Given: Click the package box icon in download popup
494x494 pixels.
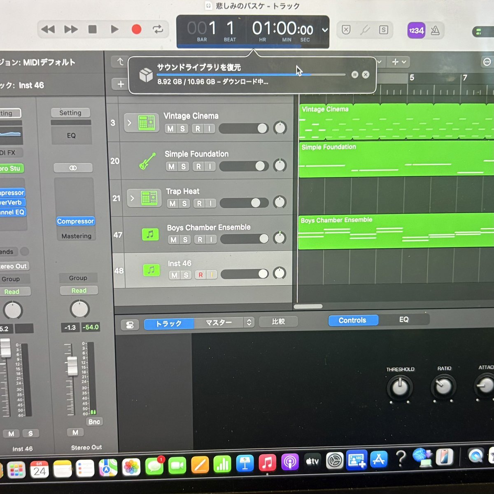Looking at the screenshot, I should pos(146,75).
